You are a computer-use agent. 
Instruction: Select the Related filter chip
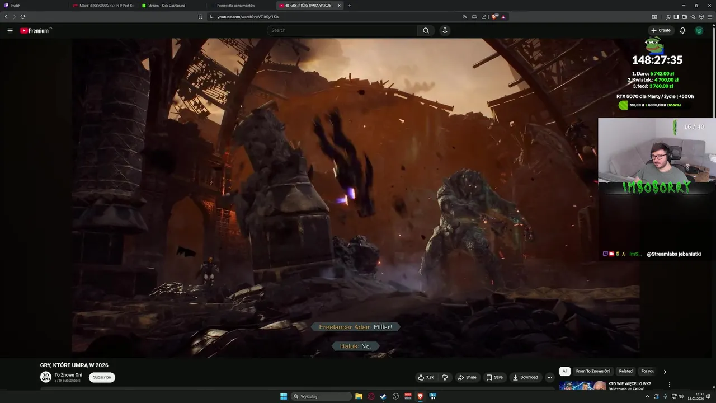tap(626, 371)
